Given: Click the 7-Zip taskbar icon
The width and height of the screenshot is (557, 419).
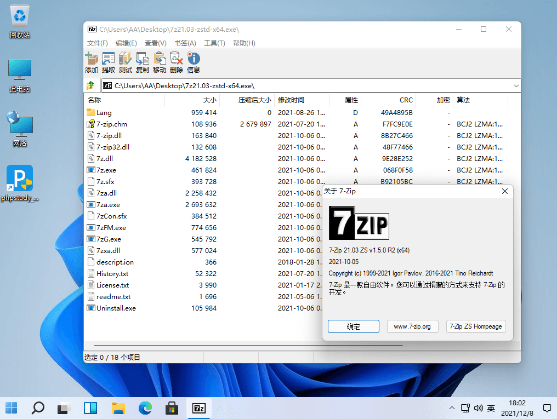Looking at the screenshot, I should point(199,408).
